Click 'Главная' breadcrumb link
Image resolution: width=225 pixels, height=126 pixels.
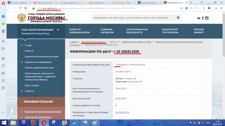point(74,42)
